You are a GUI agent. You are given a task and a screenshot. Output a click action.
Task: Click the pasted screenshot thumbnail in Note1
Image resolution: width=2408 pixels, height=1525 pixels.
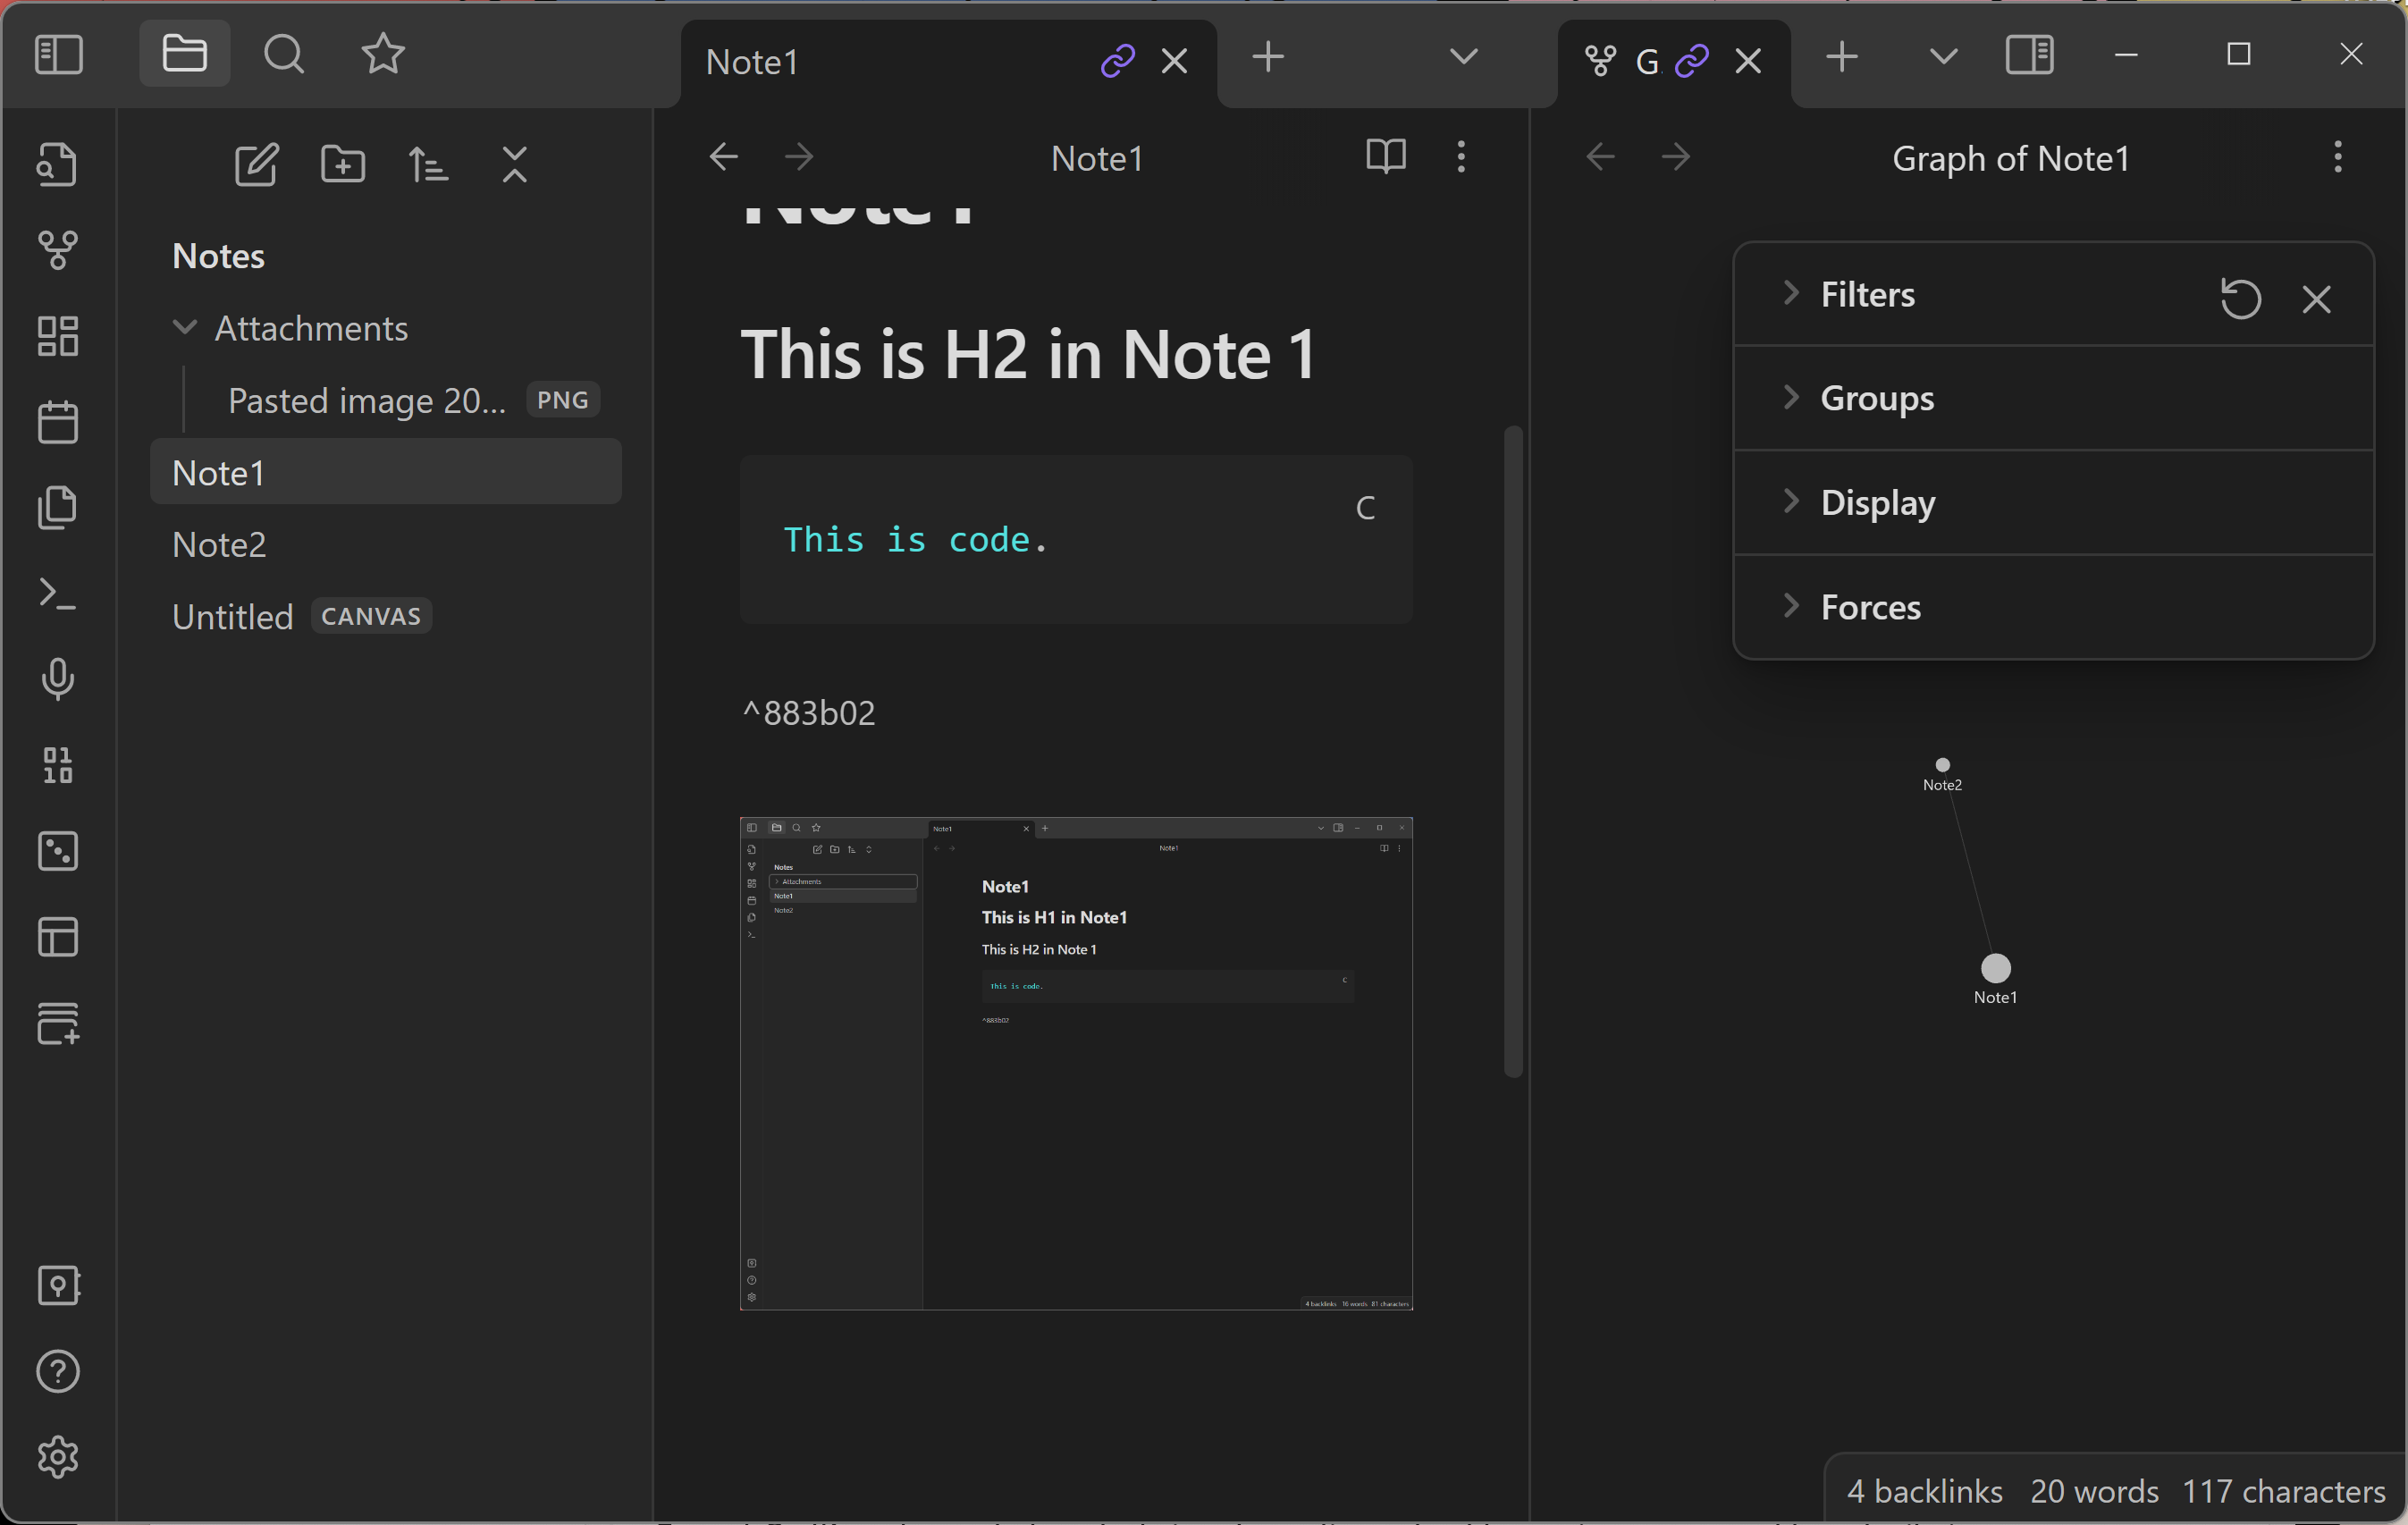point(1076,1062)
